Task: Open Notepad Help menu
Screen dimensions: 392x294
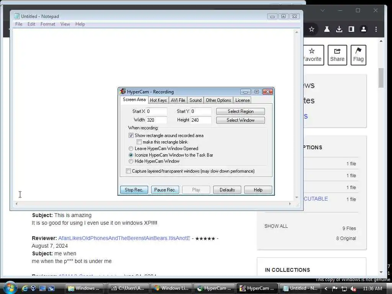Action: (80, 24)
